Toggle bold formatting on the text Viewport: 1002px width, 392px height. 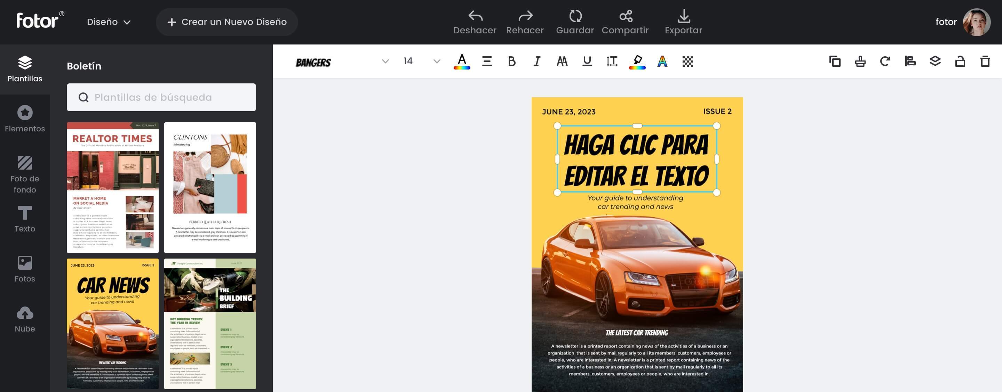click(511, 61)
